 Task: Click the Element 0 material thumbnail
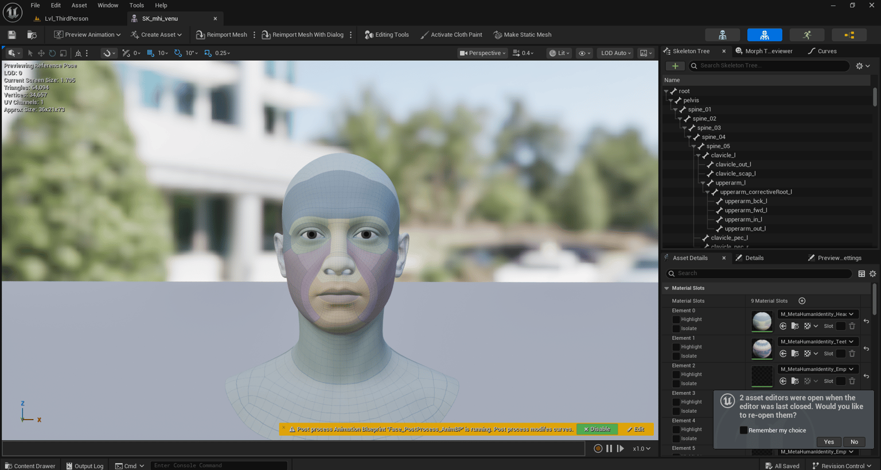coord(762,321)
